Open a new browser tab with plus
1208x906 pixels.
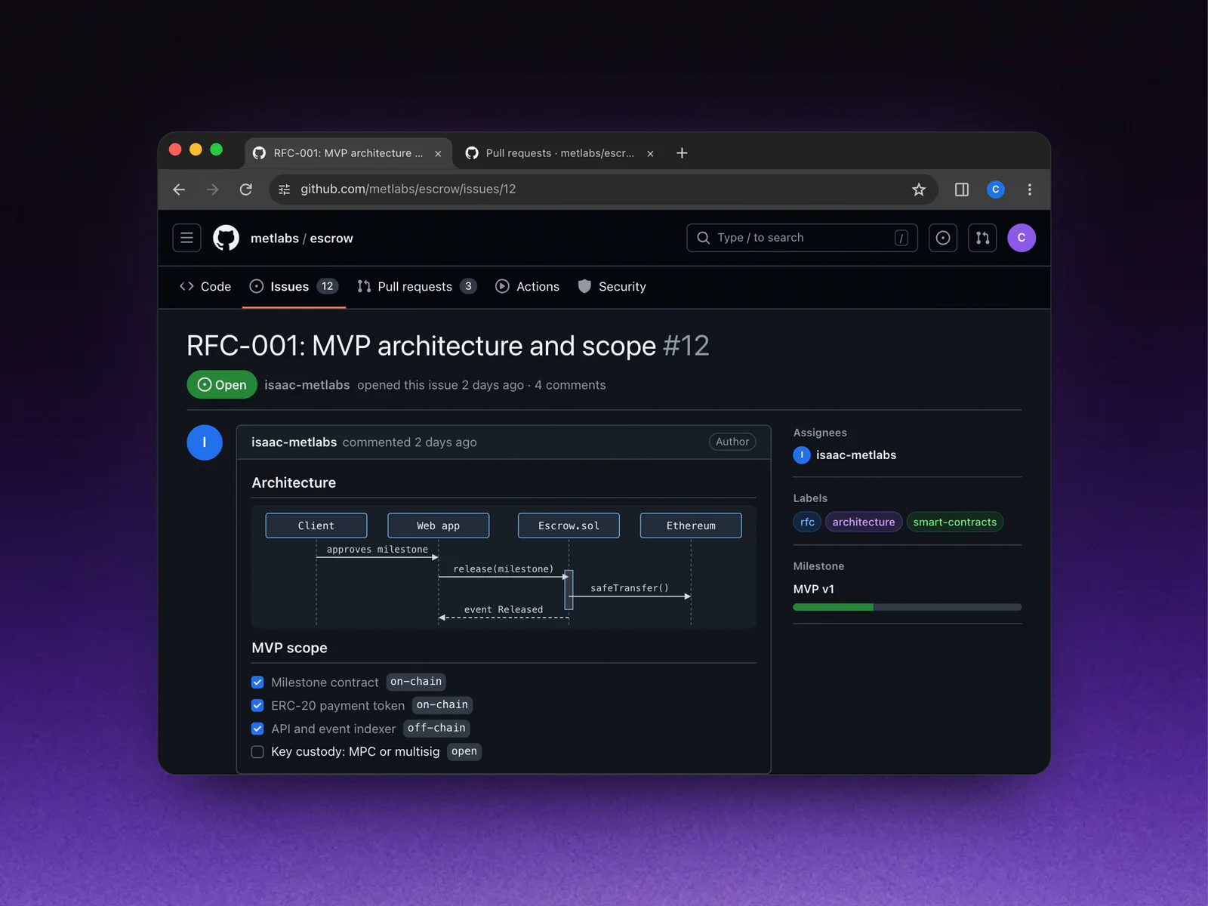pos(682,153)
